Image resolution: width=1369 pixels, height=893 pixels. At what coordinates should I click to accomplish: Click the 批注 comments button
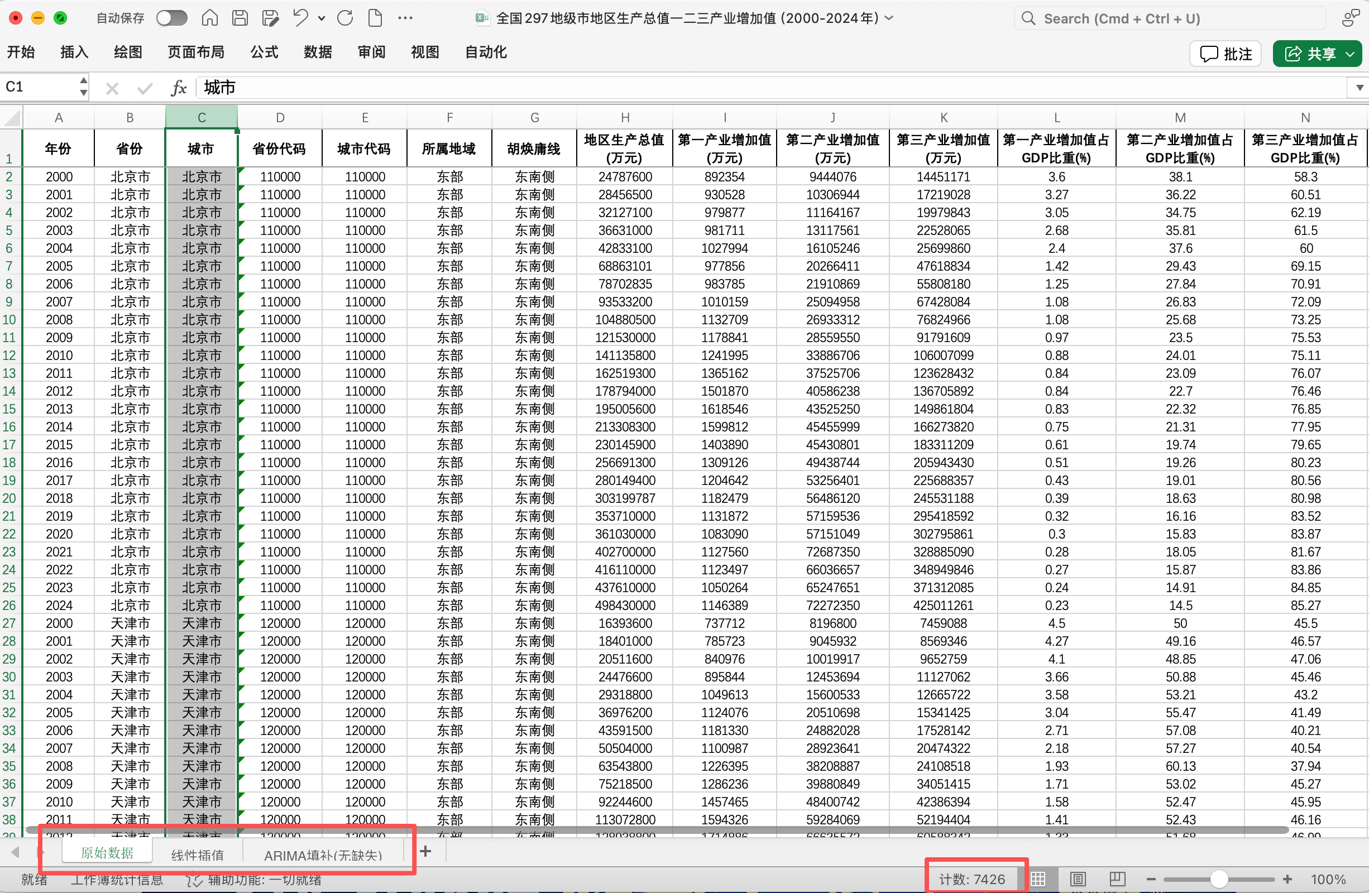[1225, 54]
